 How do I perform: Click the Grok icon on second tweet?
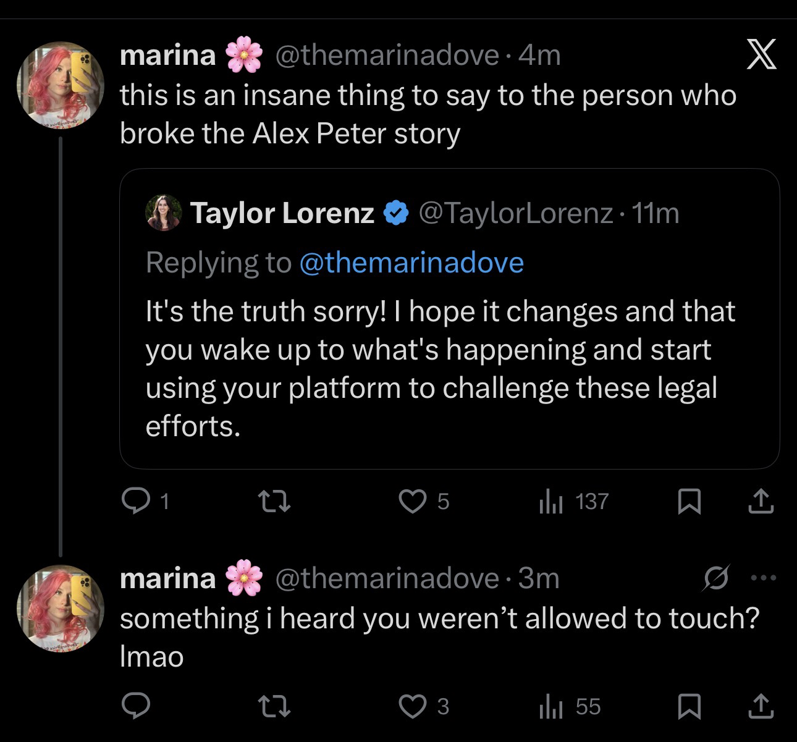pyautogui.click(x=717, y=578)
